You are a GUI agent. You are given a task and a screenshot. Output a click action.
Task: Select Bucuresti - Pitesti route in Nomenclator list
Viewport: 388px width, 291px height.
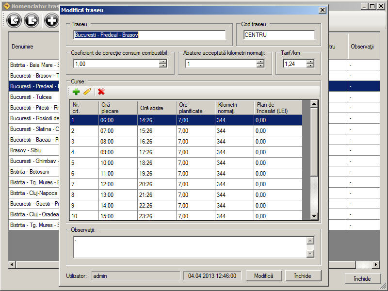tap(34, 108)
